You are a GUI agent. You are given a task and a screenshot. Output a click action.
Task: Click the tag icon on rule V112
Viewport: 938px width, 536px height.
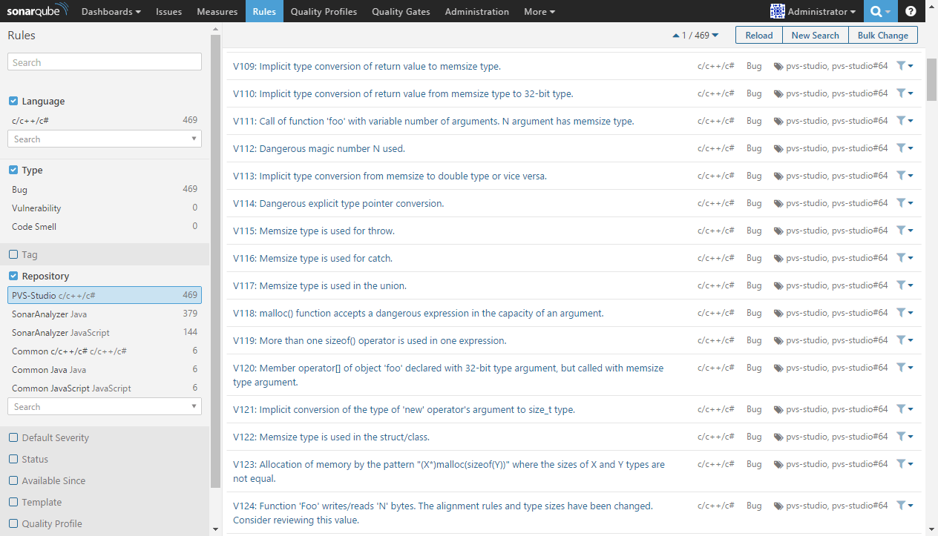[778, 149]
